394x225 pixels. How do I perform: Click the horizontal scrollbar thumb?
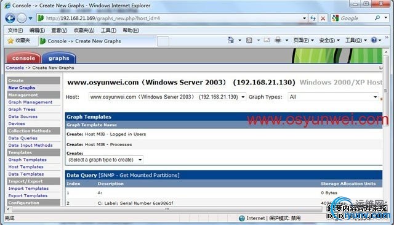tap(167, 209)
